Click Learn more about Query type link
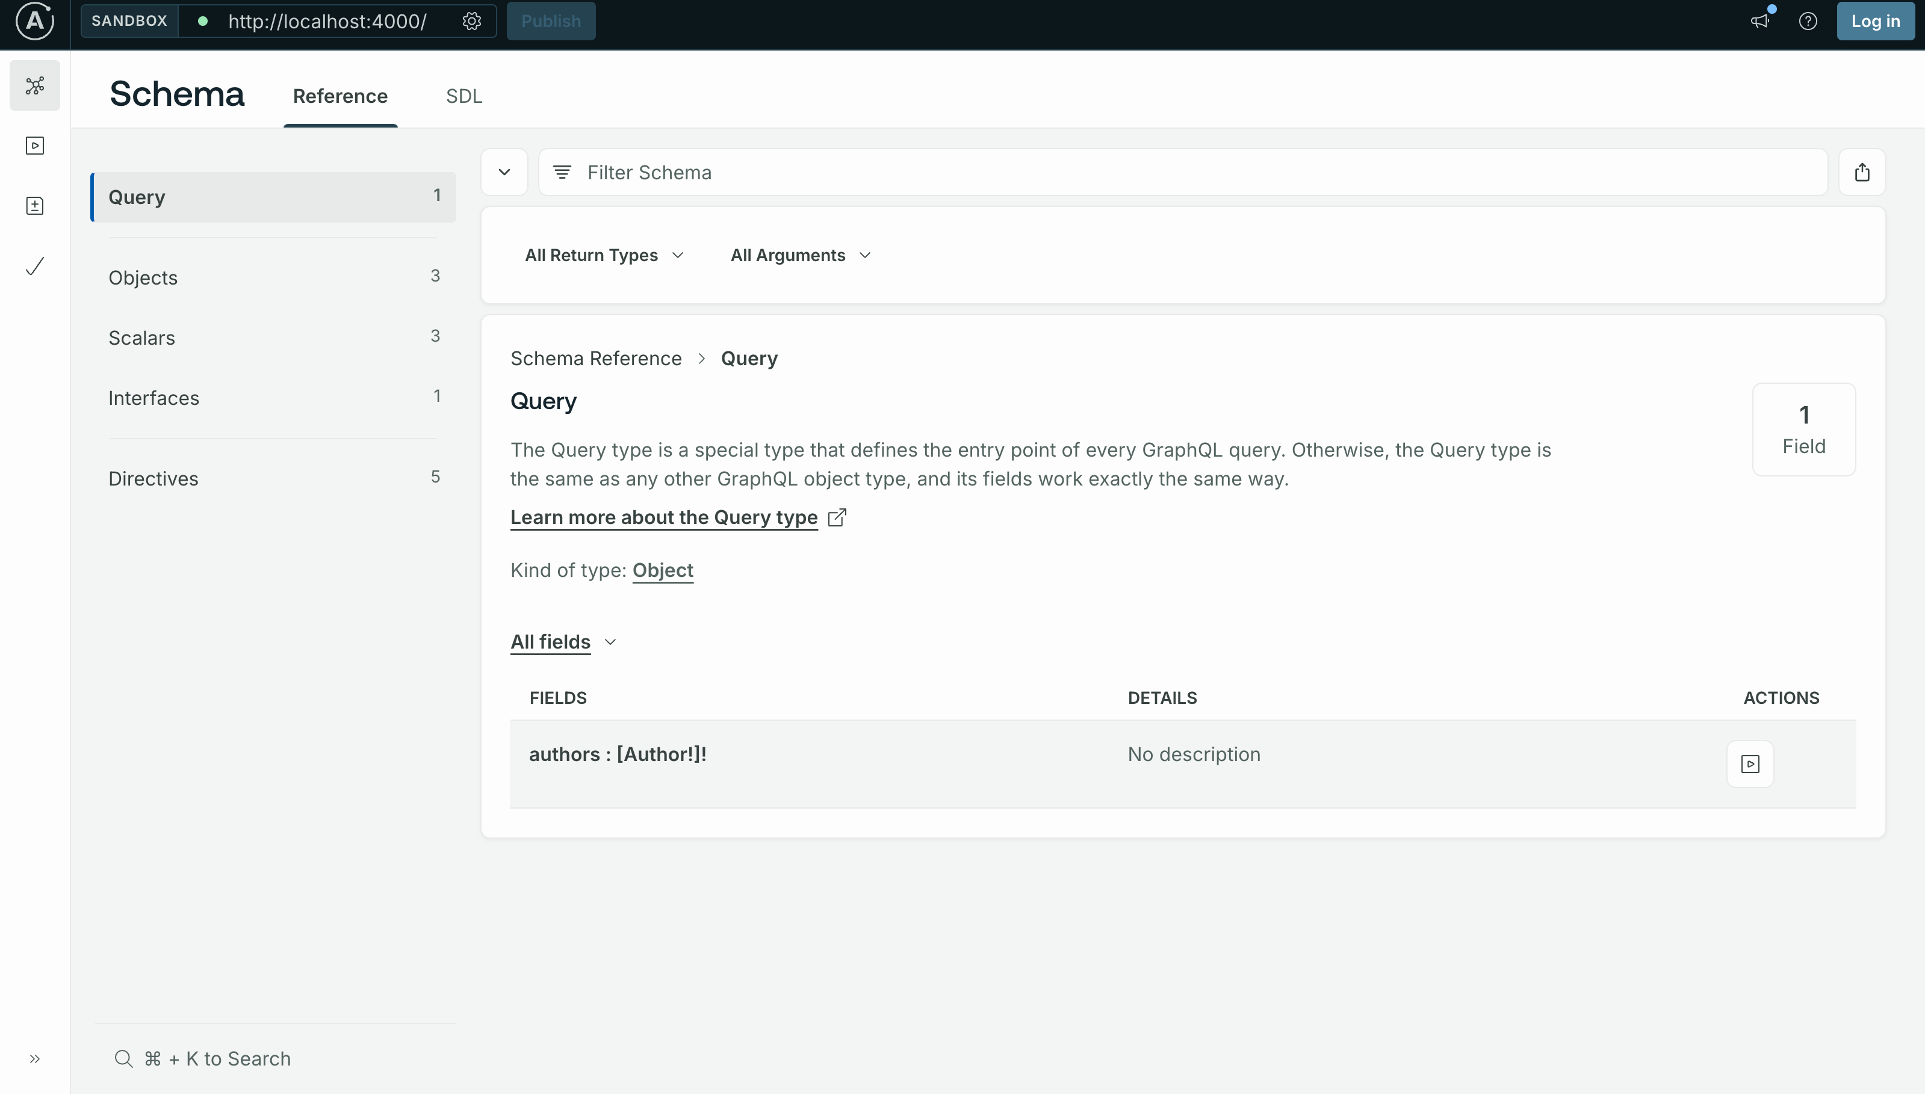Screen dimensions: 1925x1101 pyautogui.click(x=663, y=517)
